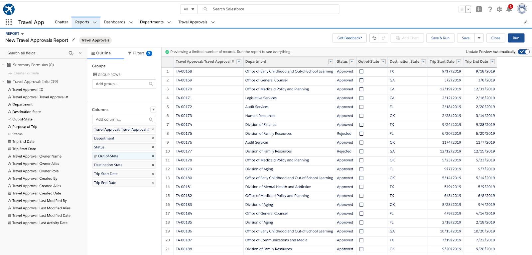Open the Save button dropdown arrow
This screenshot has width=532, height=255.
tap(479, 38)
